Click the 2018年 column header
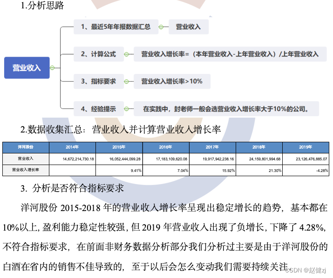333x278 pixels. [x=259, y=147]
